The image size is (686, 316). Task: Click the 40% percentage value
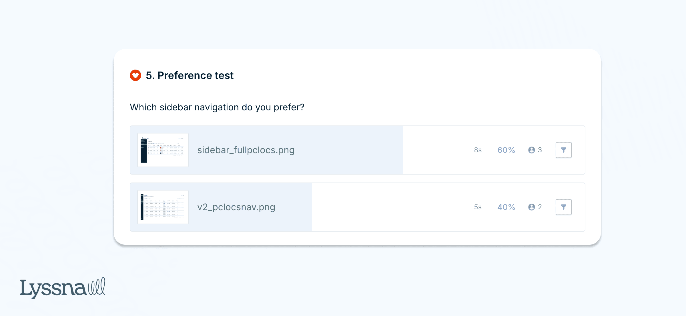point(506,207)
